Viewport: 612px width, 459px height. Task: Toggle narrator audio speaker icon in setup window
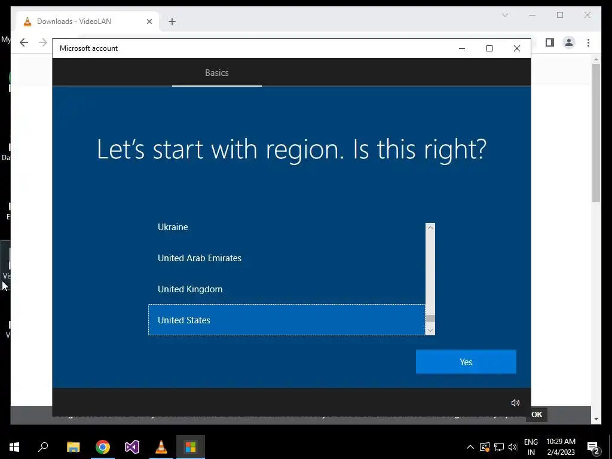(515, 402)
